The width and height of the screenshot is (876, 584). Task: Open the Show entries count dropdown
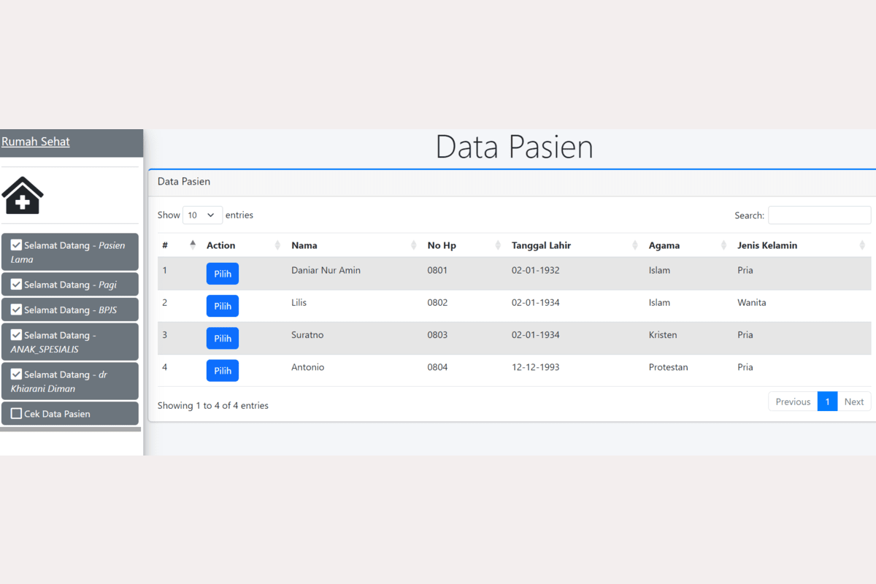pyautogui.click(x=202, y=215)
